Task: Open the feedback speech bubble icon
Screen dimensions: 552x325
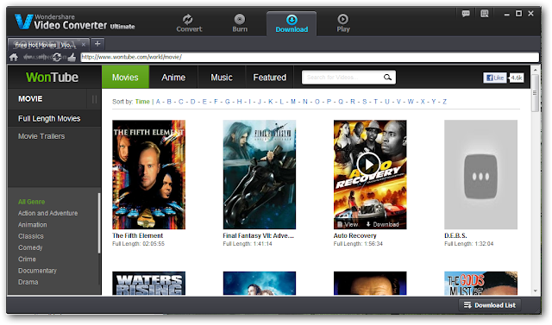Action: [x=466, y=14]
